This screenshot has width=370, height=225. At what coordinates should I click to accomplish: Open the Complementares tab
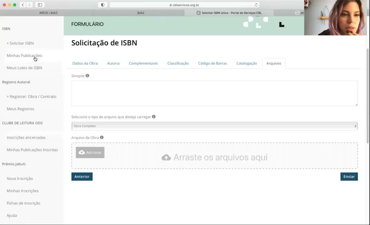(143, 63)
